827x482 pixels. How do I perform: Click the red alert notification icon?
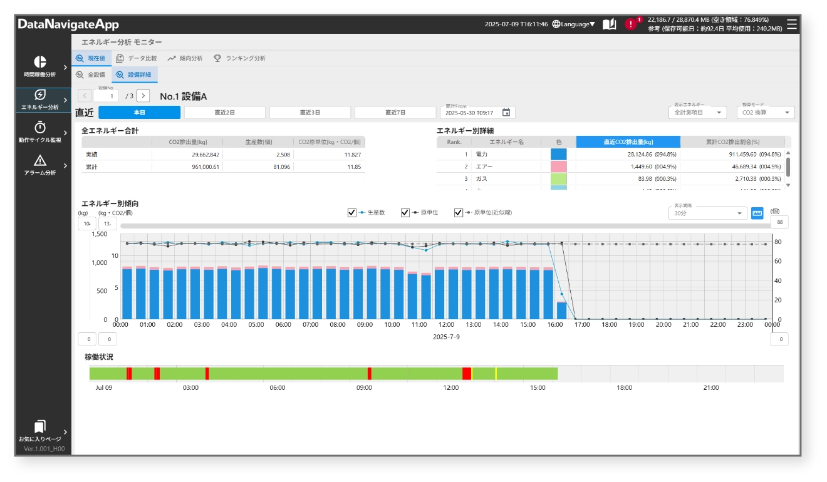pos(631,24)
